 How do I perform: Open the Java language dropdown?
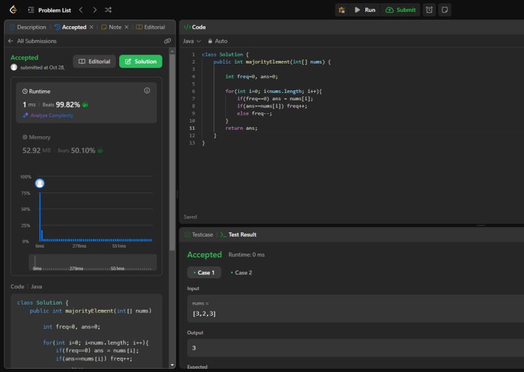(x=192, y=41)
